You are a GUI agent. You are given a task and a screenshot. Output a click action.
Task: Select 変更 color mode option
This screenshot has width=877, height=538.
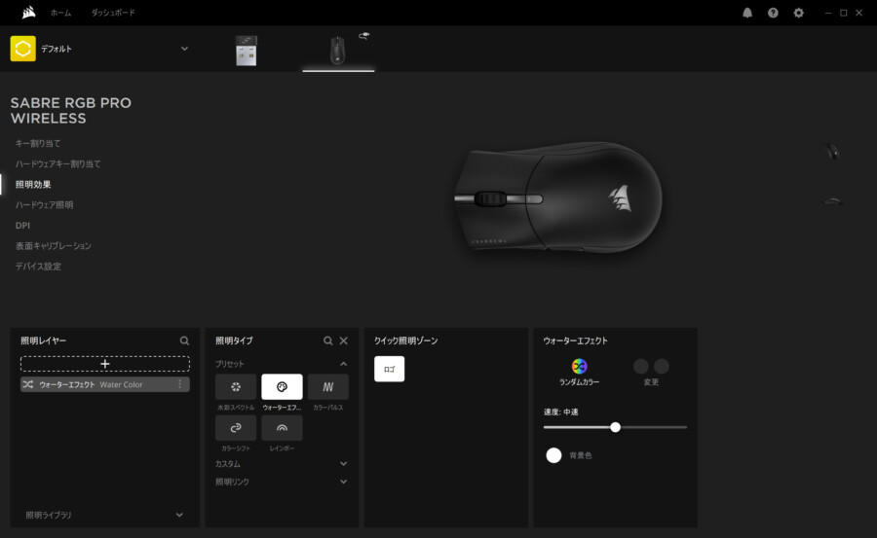click(x=651, y=367)
